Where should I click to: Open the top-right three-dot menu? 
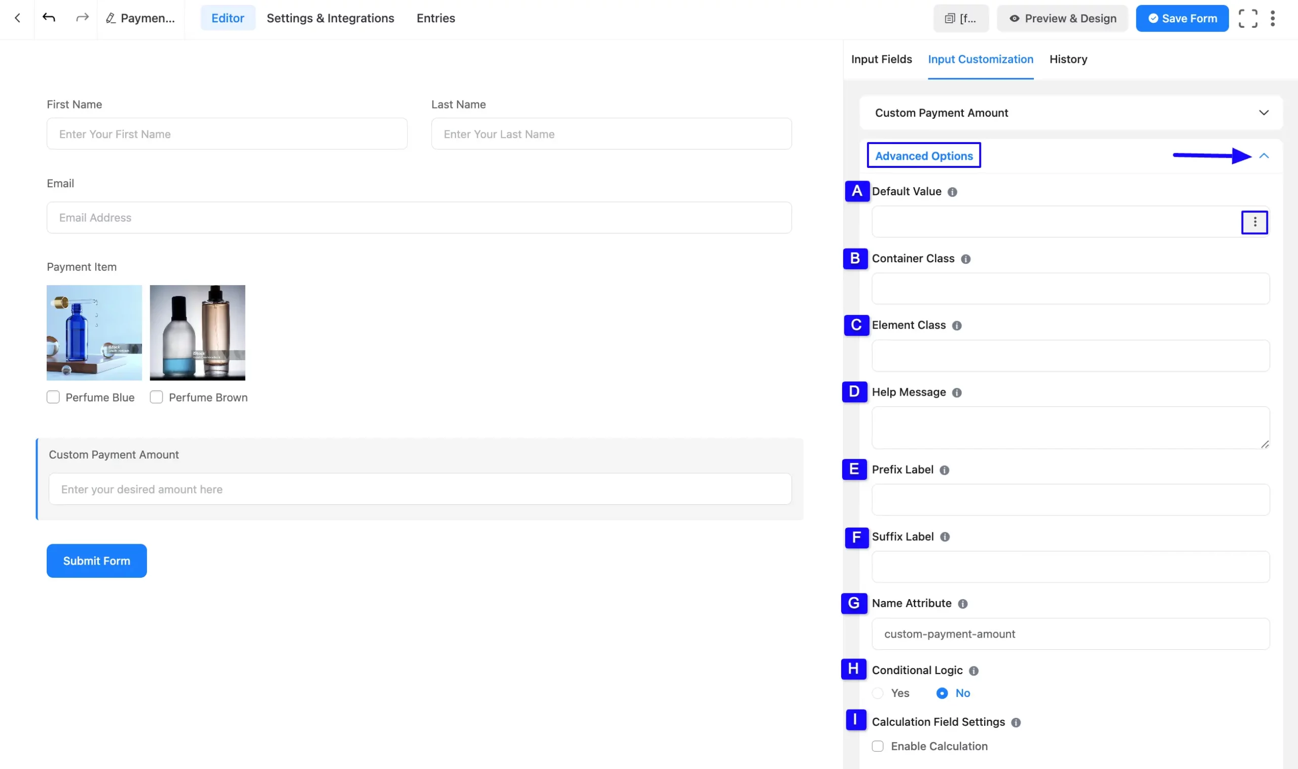[1273, 18]
